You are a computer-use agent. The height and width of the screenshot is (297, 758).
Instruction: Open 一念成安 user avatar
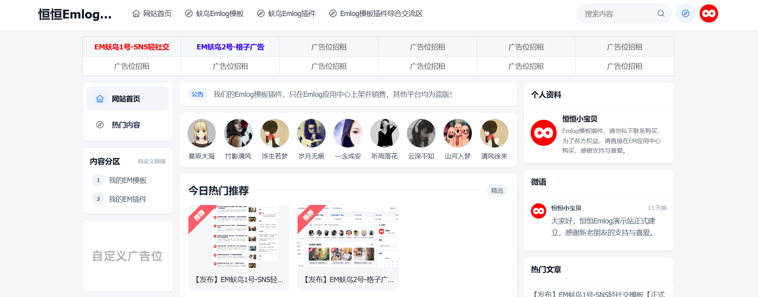(x=348, y=133)
